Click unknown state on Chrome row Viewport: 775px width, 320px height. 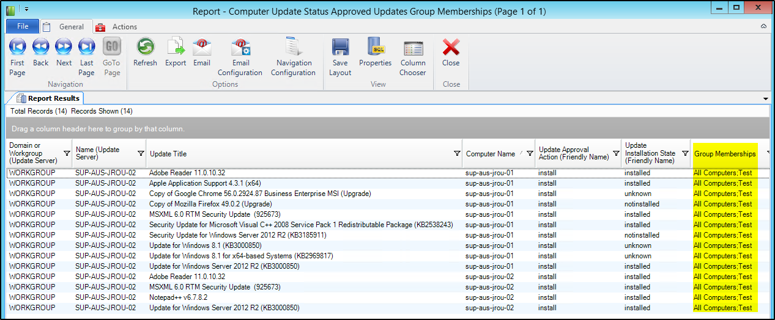[x=638, y=194]
